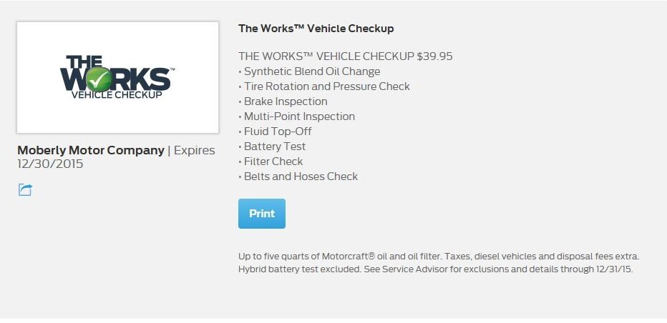Click the share icon below the dealer name
Image resolution: width=667 pixels, height=323 pixels.
(25, 189)
